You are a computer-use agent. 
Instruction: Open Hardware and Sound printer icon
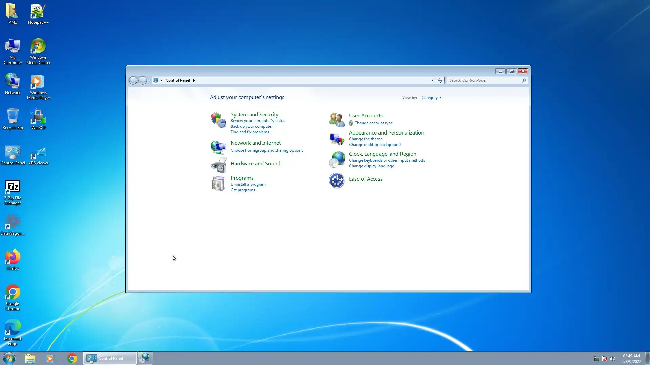(218, 165)
